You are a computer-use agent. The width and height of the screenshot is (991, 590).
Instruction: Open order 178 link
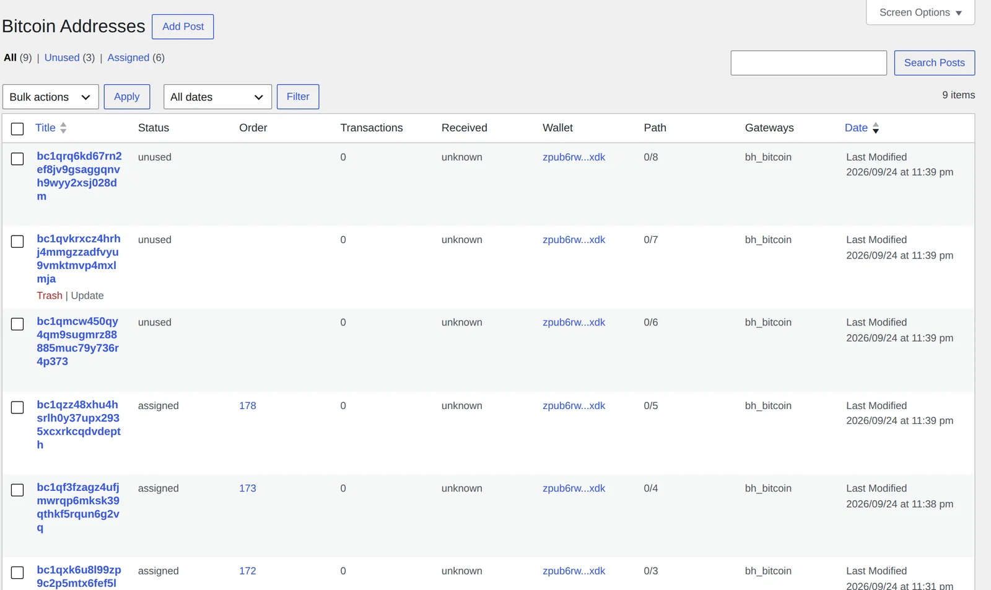pyautogui.click(x=248, y=405)
